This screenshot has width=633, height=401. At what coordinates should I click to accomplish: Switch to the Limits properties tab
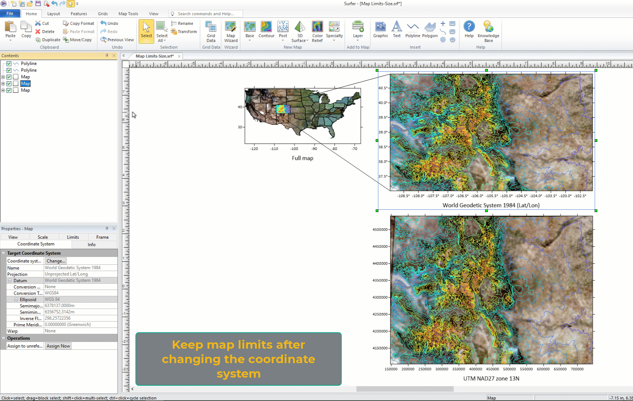73,237
